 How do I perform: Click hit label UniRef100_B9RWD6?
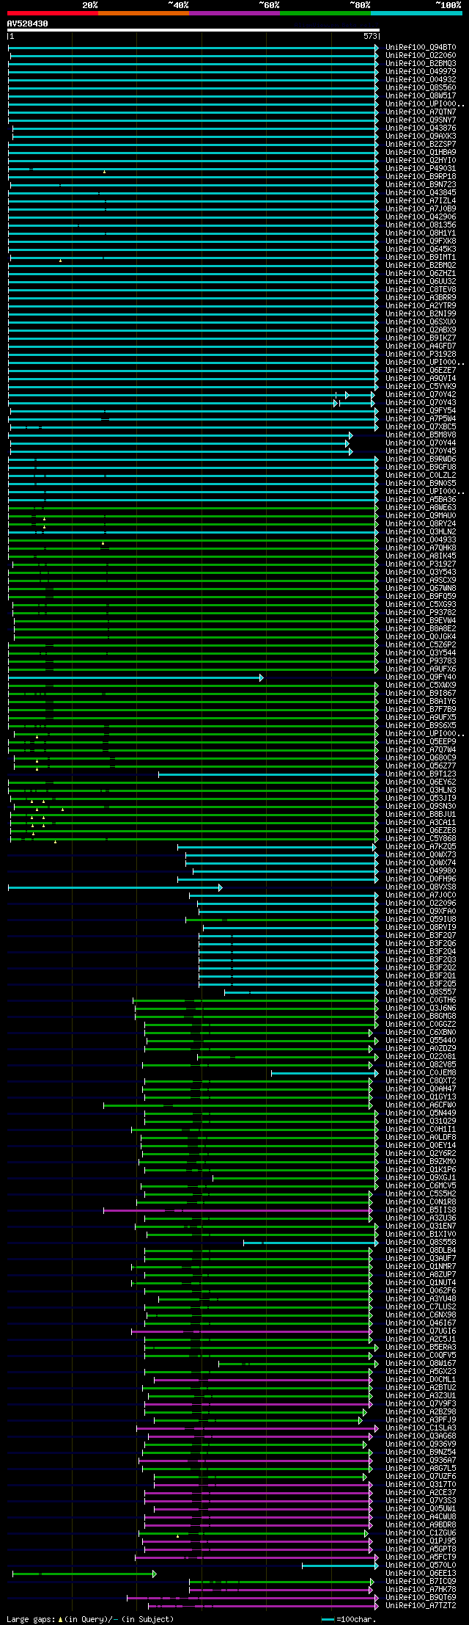point(421,459)
